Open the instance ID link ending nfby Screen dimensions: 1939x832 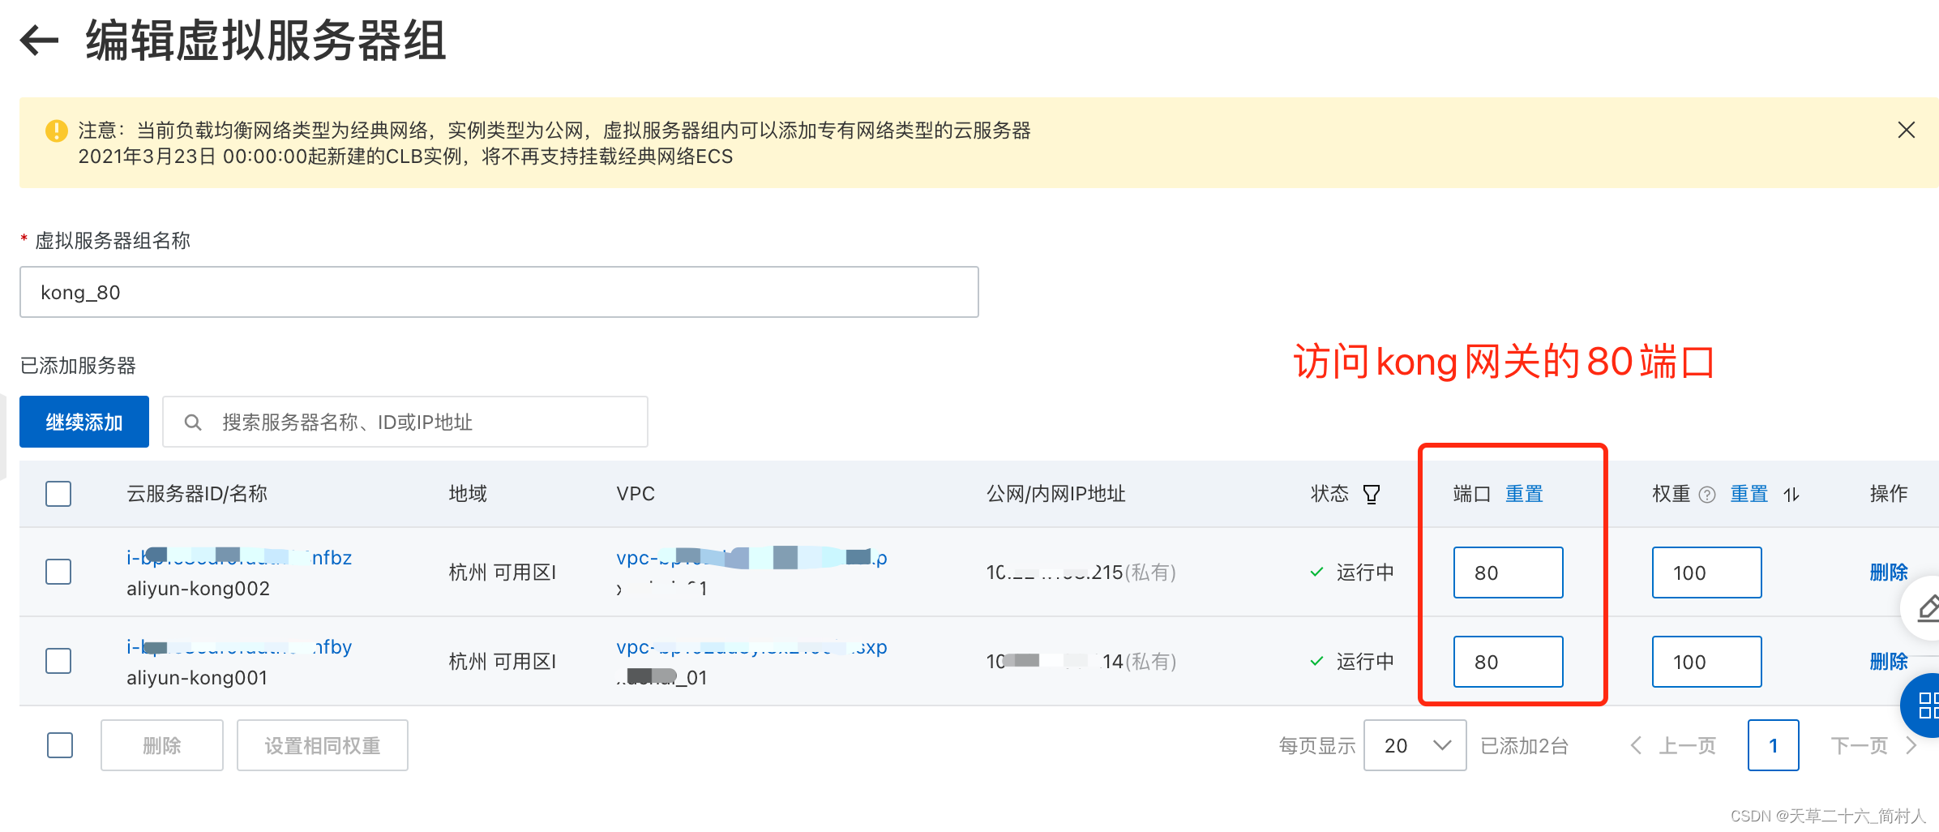point(239,646)
